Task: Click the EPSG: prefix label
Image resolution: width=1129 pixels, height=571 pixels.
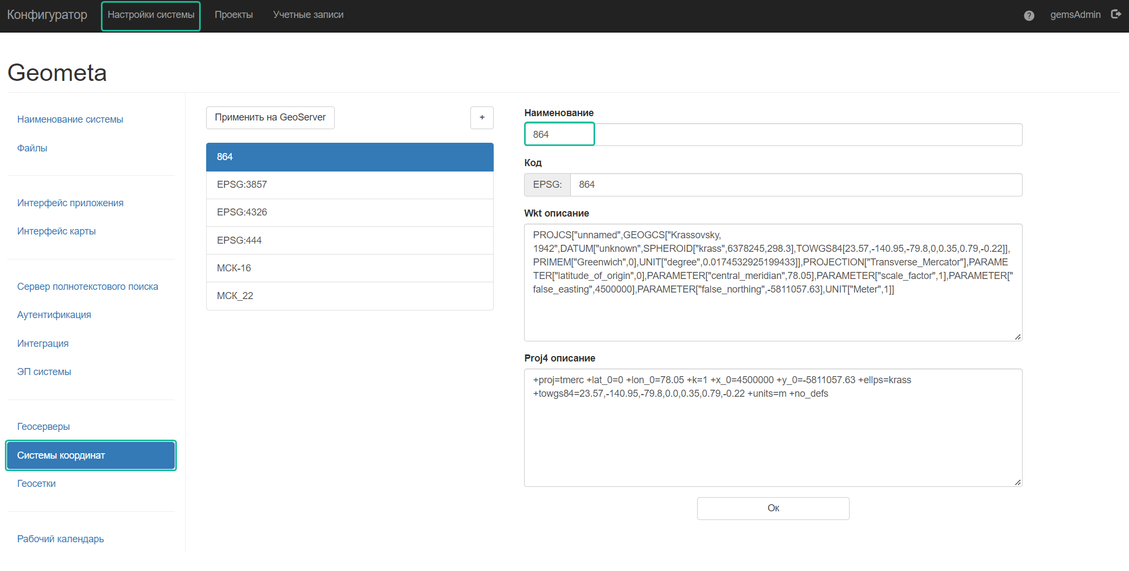Action: (x=547, y=185)
